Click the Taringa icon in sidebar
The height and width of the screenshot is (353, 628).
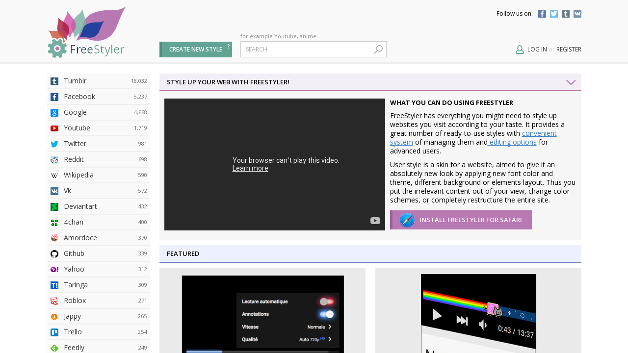click(54, 285)
